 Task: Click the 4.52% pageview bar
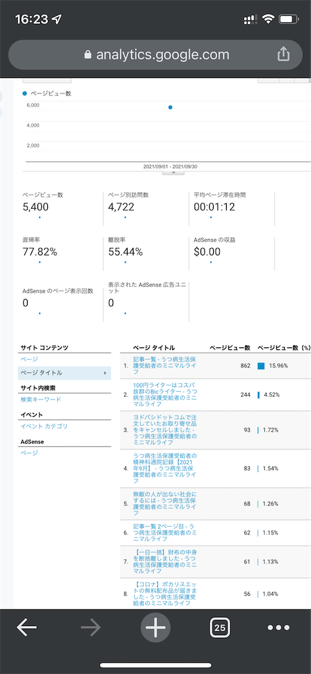point(258,395)
